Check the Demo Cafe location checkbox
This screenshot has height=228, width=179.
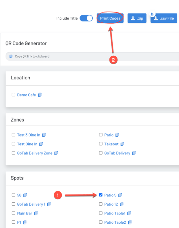point(14,95)
